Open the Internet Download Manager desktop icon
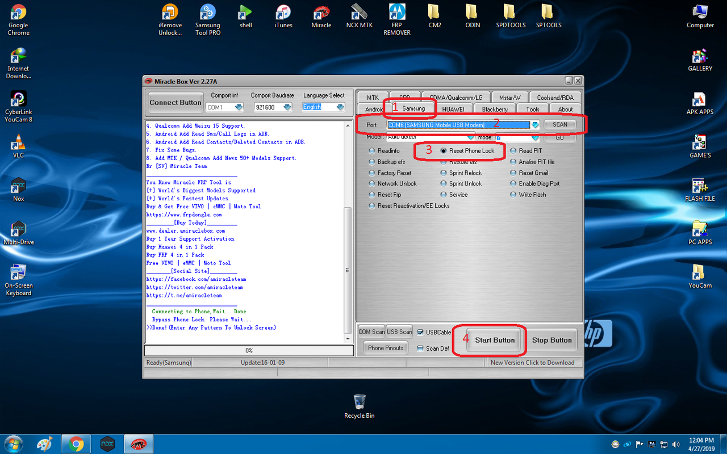This screenshot has width=727, height=454. 18,63
